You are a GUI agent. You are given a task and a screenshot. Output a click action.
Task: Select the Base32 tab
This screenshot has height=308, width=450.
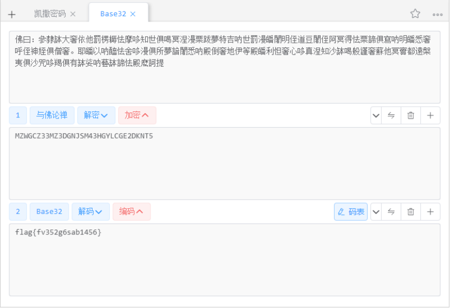pos(113,14)
